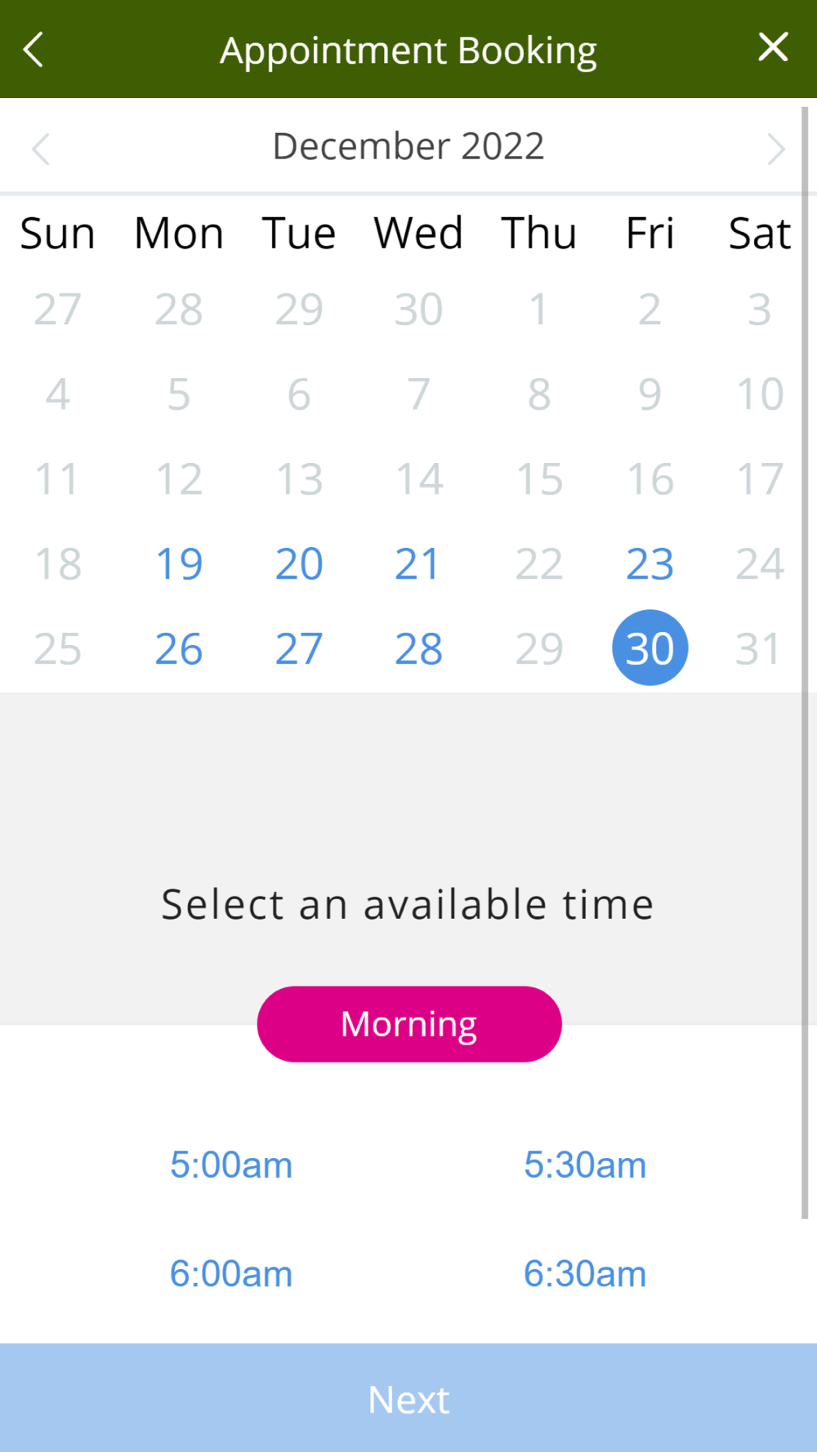
Task: Select December 19 on calendar
Action: [x=179, y=563]
